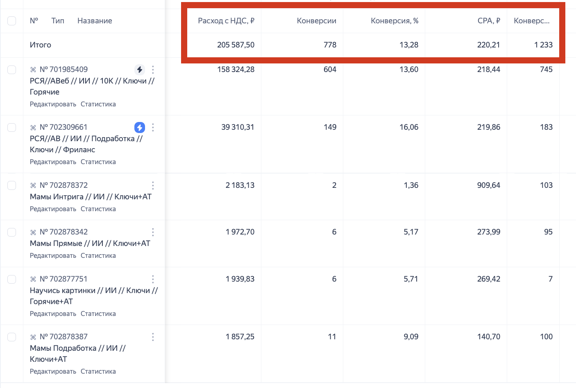This screenshot has width=576, height=388.
Task: Click lightning icon for campaign 701985409
Action: pos(140,70)
